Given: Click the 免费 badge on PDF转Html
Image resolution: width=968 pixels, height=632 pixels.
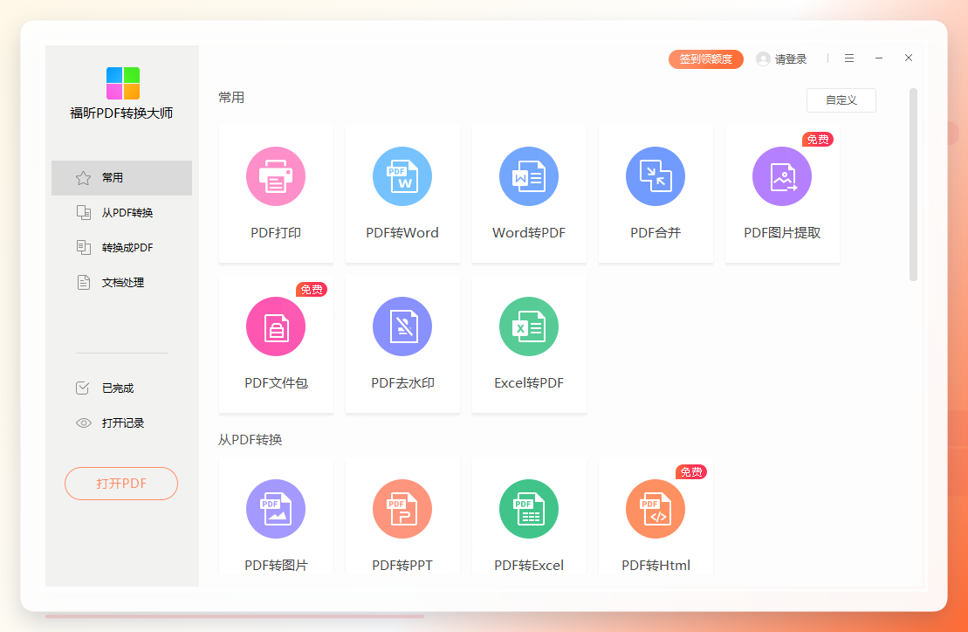Looking at the screenshot, I should pyautogui.click(x=690, y=472).
